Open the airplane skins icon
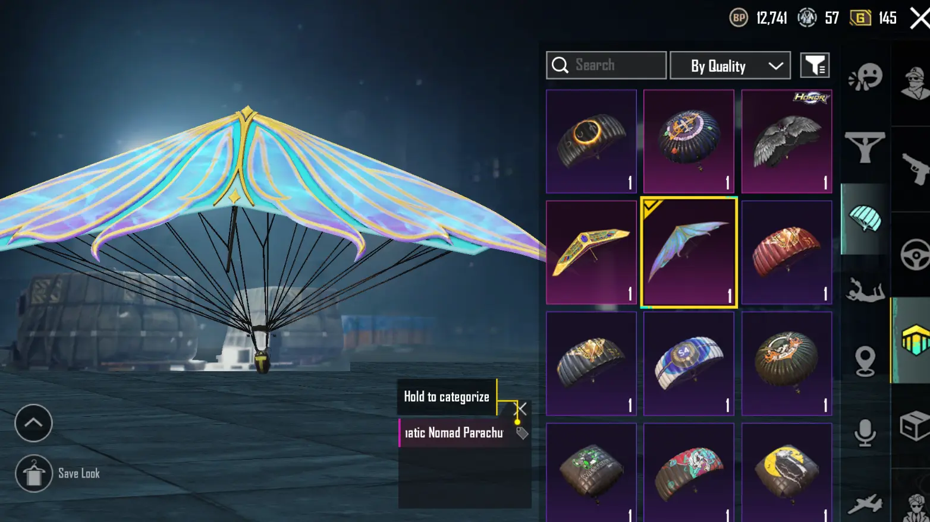 865,505
